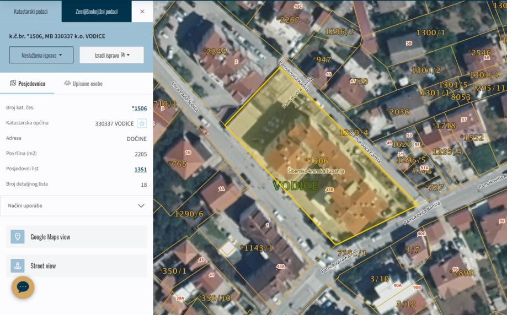Click house number 1A marker
Viewport: 507px width, 315px height.
tap(221, 189)
